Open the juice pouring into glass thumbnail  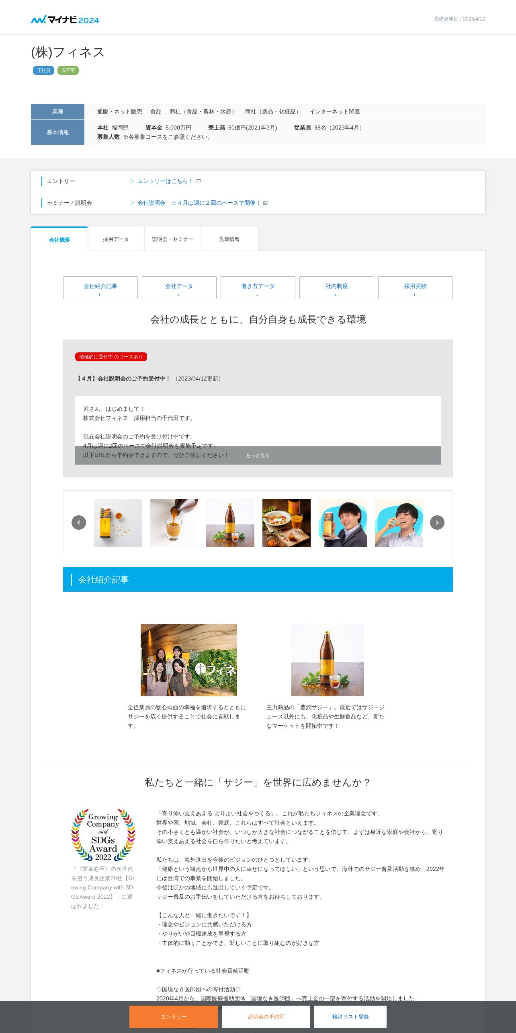click(x=174, y=523)
